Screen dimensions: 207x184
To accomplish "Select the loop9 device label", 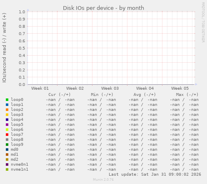I will (x=17, y=145).
